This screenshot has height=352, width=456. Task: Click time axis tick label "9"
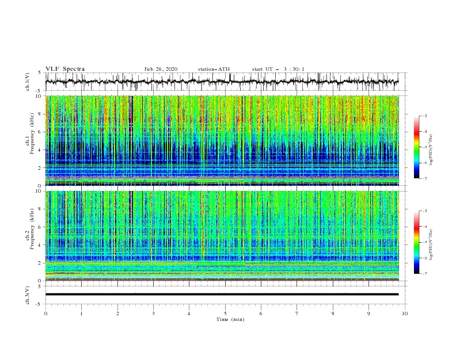tap(368, 313)
